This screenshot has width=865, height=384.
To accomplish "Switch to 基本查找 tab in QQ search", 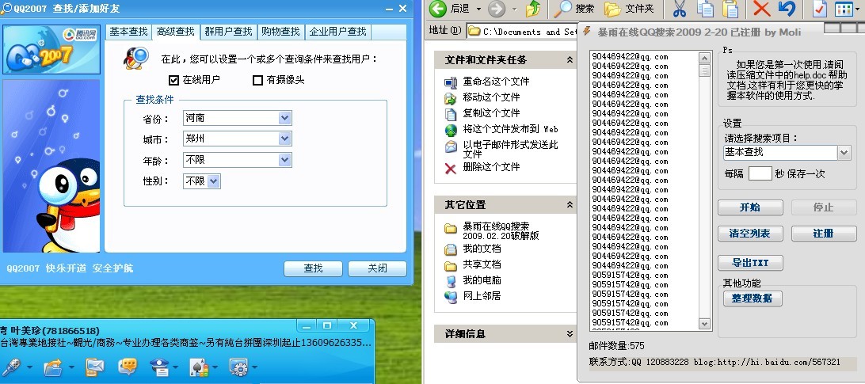I will click(x=128, y=32).
